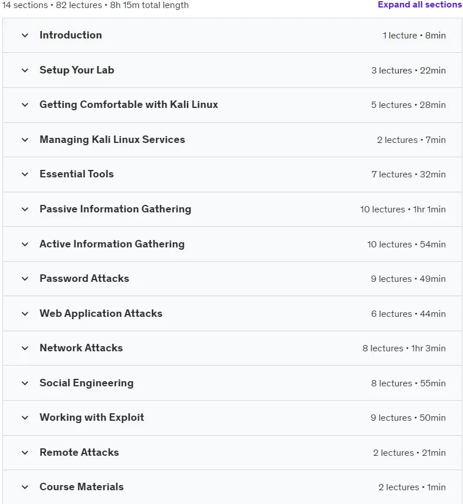Screen dimensions: 463x504
Task: Click the Social Engineering lecture count text
Action: point(392,383)
